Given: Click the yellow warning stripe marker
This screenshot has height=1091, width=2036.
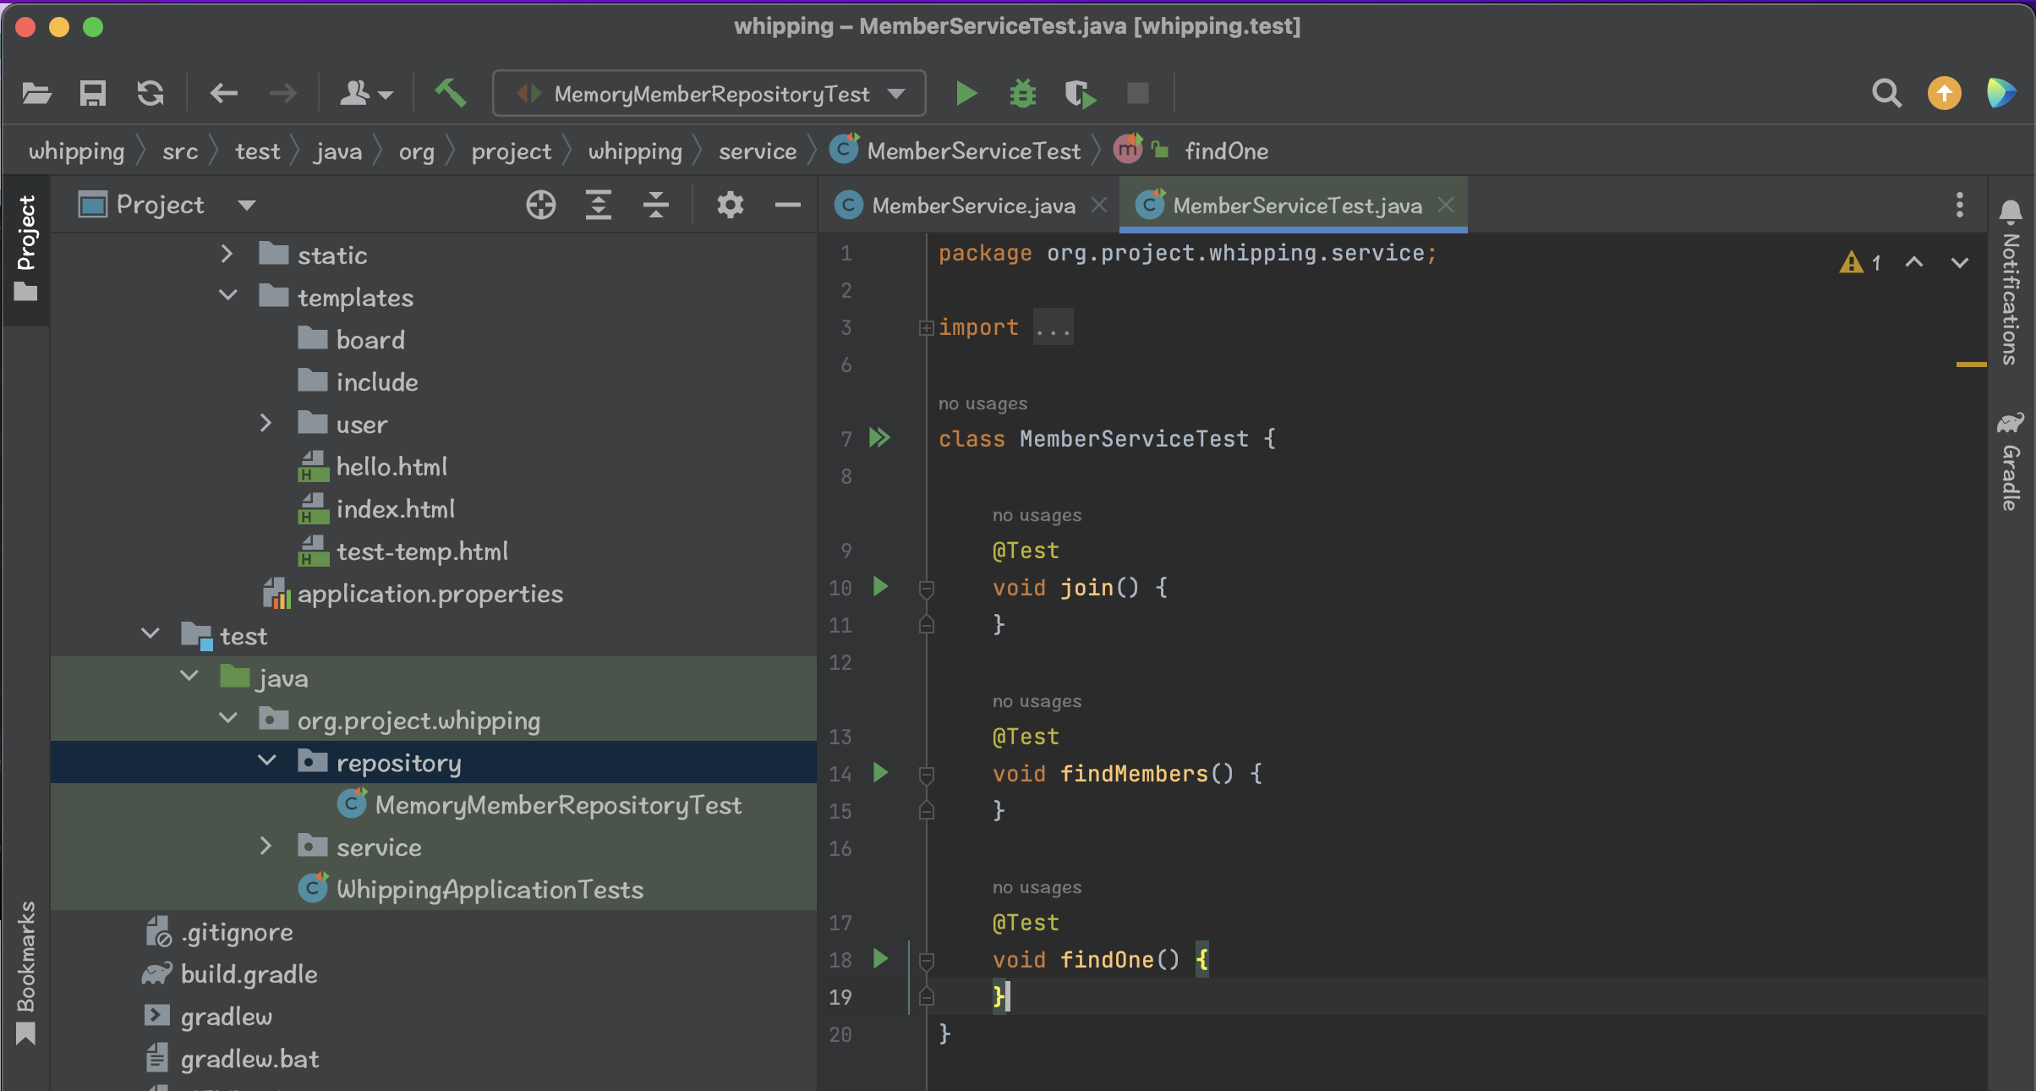Looking at the screenshot, I should (1970, 365).
